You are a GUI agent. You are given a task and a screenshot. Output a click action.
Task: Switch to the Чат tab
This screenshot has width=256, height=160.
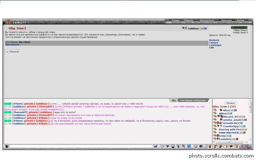click(x=174, y=100)
